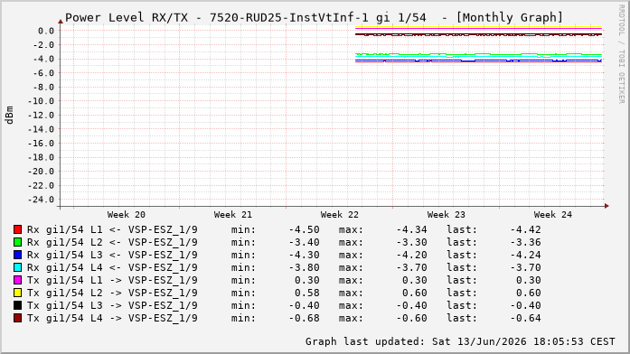The height and width of the screenshot is (354, 630).
Task: Click the 0.0 y-axis tick label
Action: [46, 31]
